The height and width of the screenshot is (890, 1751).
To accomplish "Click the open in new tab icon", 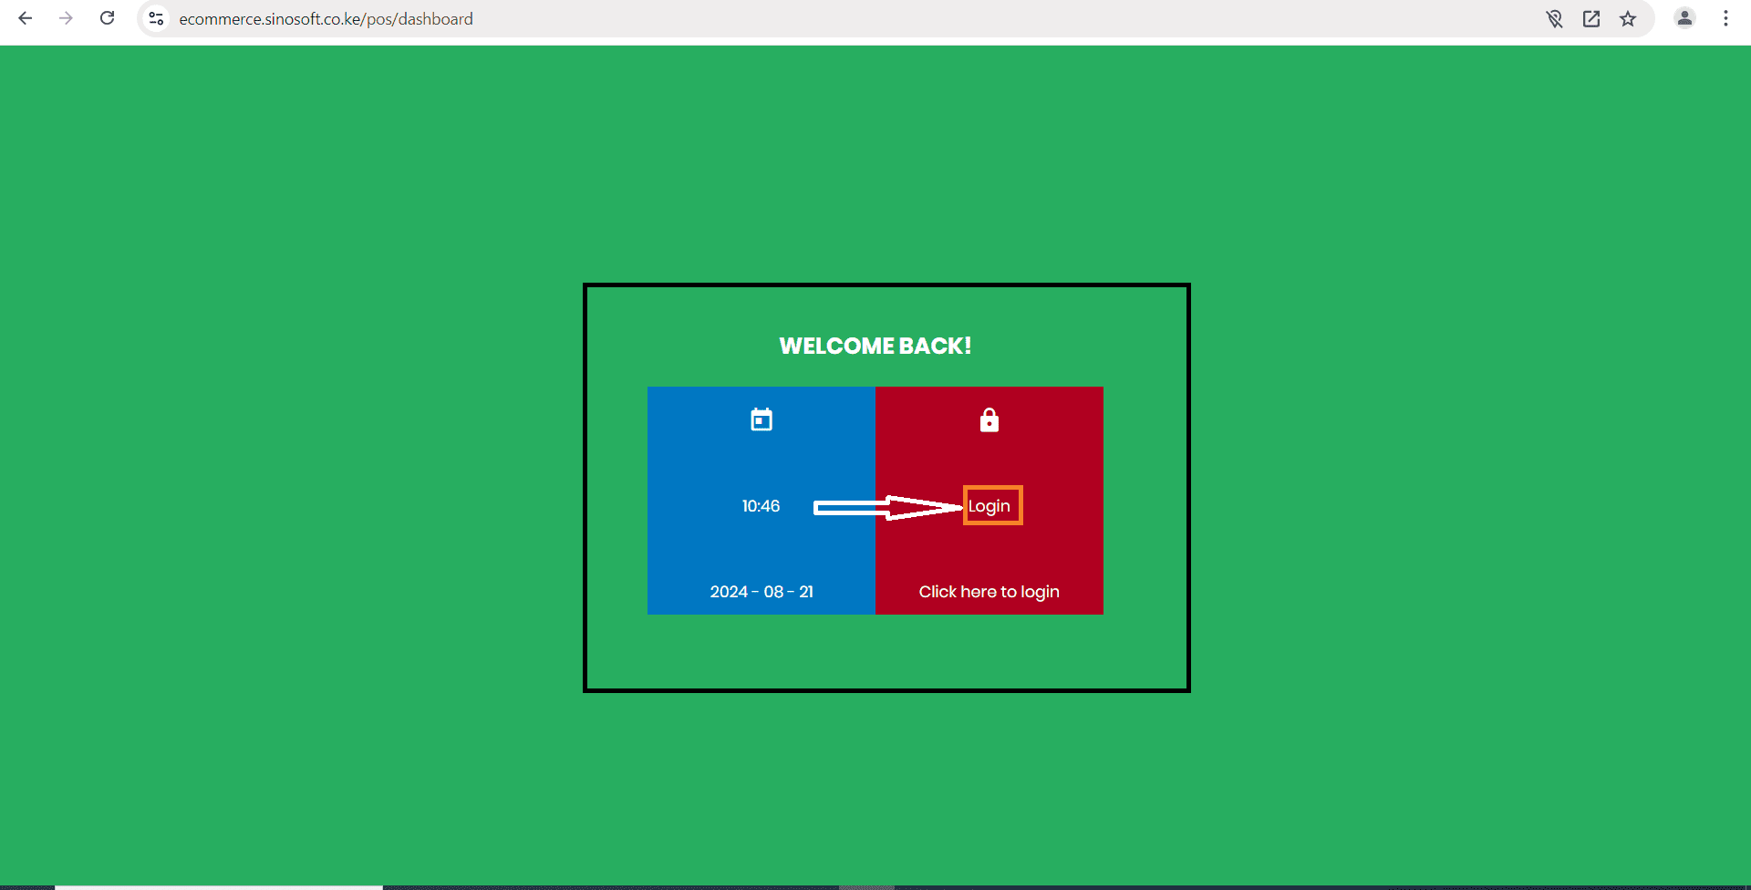I will coord(1590,18).
